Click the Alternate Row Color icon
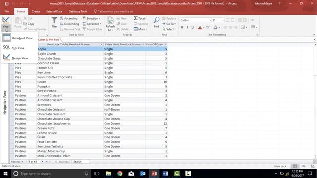This screenshot has width=317, height=178. tap(253, 27)
